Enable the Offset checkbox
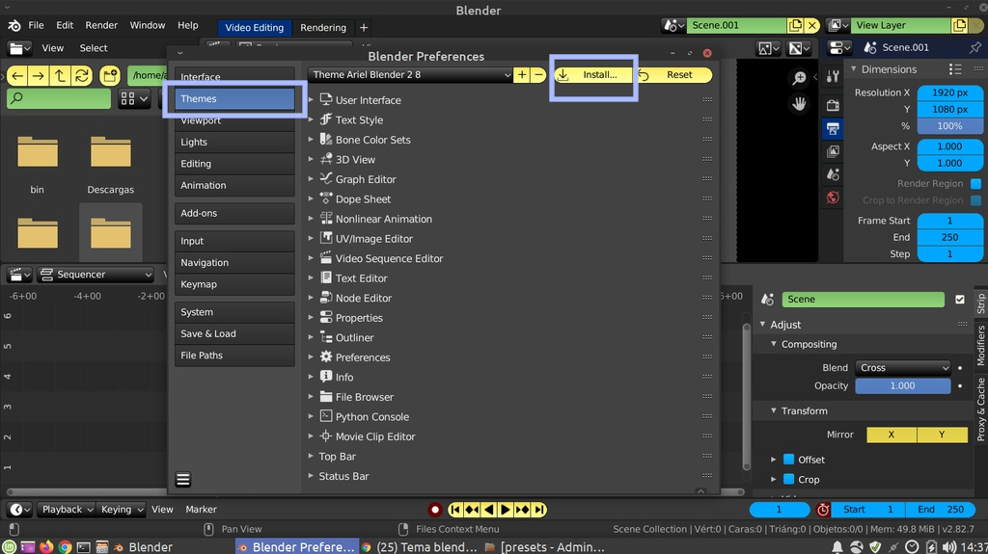This screenshot has width=988, height=554. (788, 459)
